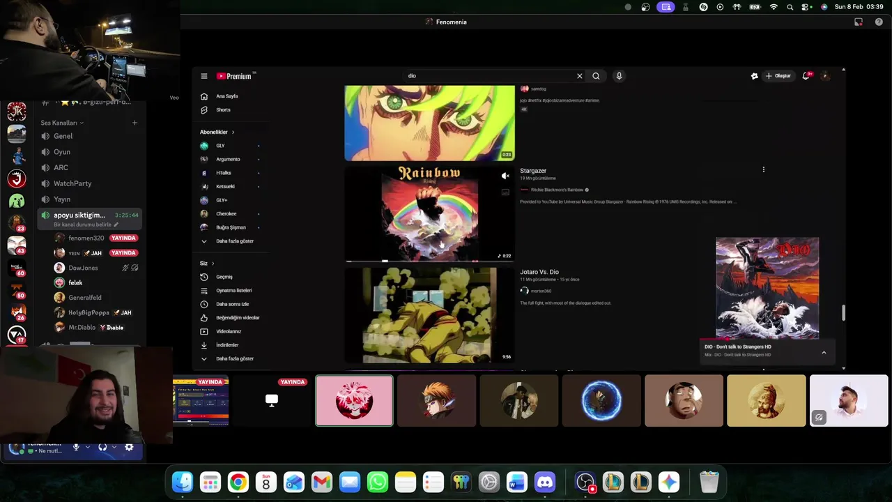Seek on the Stargazer preview progress bar
This screenshot has width=892, height=502.
[430, 261]
